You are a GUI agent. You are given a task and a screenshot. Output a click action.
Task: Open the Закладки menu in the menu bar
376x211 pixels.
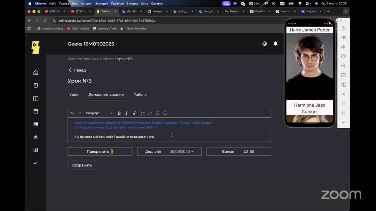click(x=102, y=4)
